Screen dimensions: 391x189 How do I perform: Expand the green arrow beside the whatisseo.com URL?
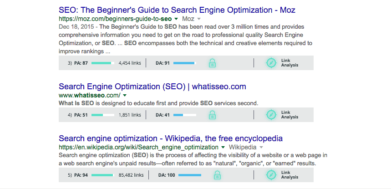pos(124,95)
